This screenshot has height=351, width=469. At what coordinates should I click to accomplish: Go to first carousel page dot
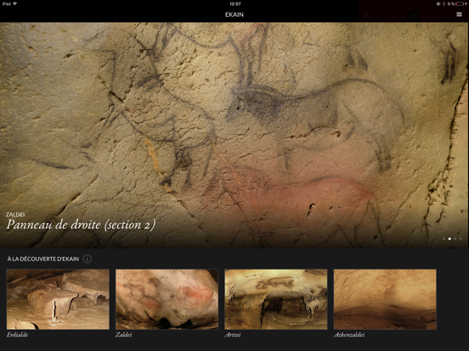(444, 239)
